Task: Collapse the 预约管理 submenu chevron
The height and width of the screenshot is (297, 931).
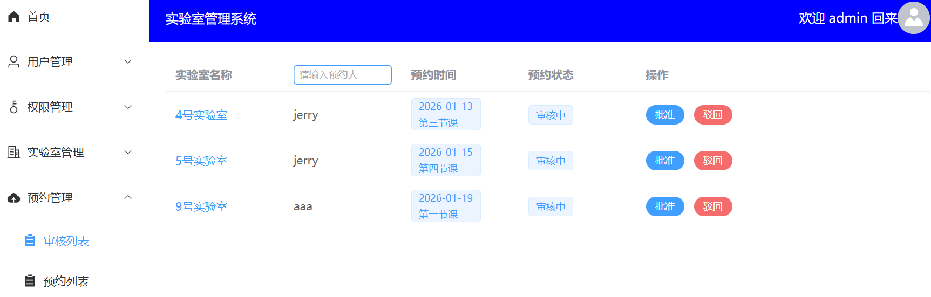Action: coord(128,198)
